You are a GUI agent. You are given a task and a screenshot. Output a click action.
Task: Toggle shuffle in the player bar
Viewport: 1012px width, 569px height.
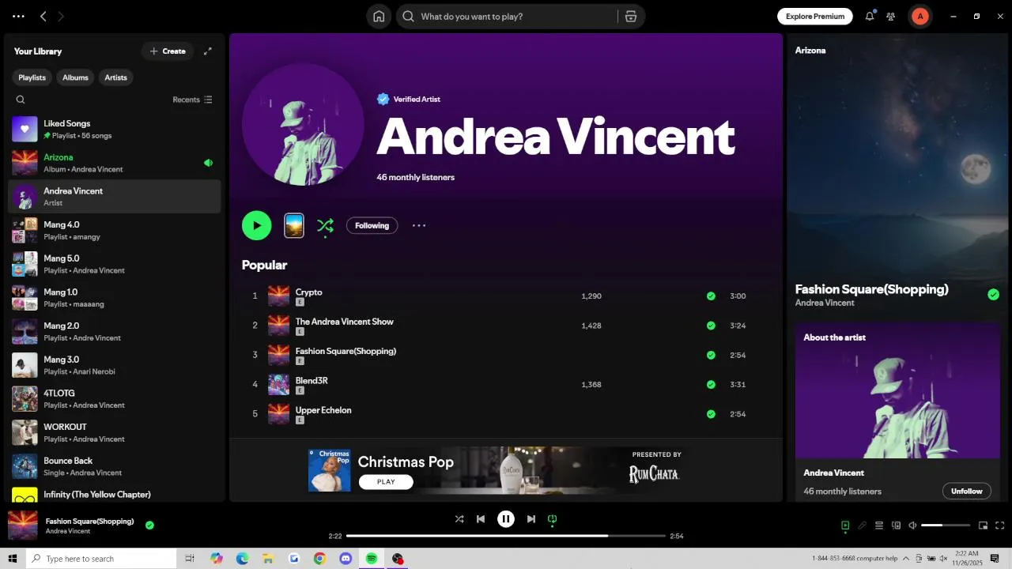click(x=459, y=519)
